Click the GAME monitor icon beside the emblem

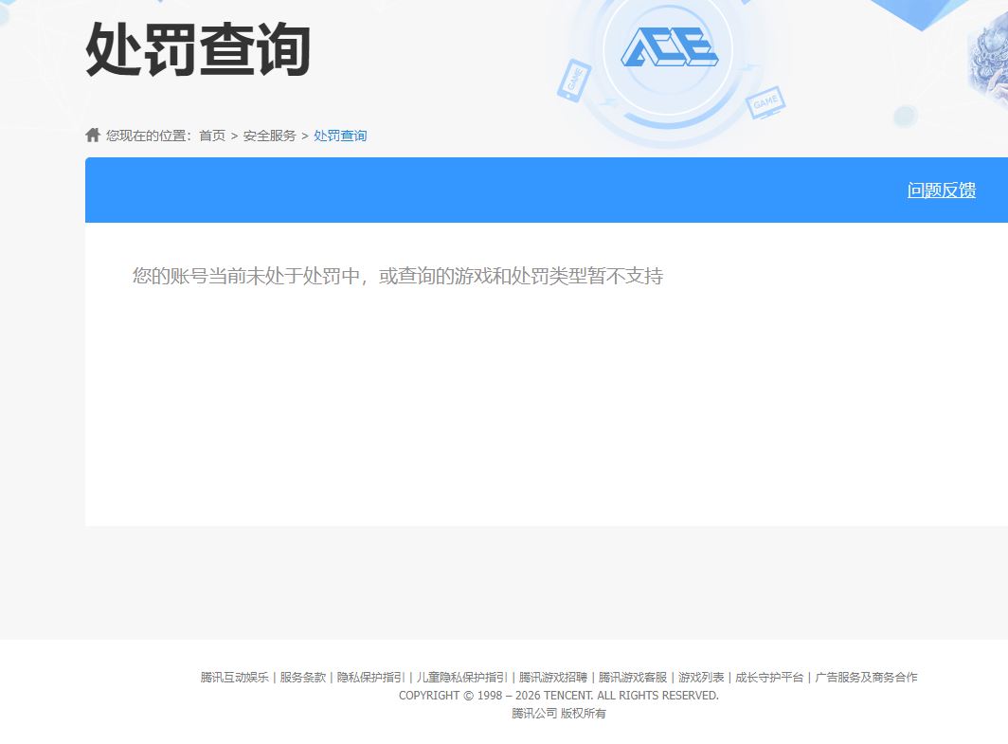[x=765, y=101]
